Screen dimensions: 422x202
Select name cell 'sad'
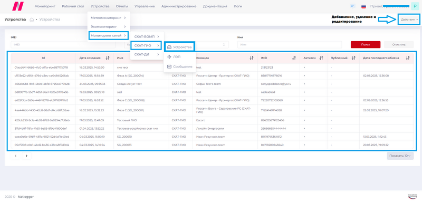pos(120,92)
